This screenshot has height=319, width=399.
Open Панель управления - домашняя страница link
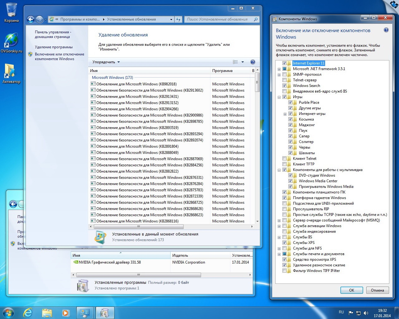(x=53, y=34)
